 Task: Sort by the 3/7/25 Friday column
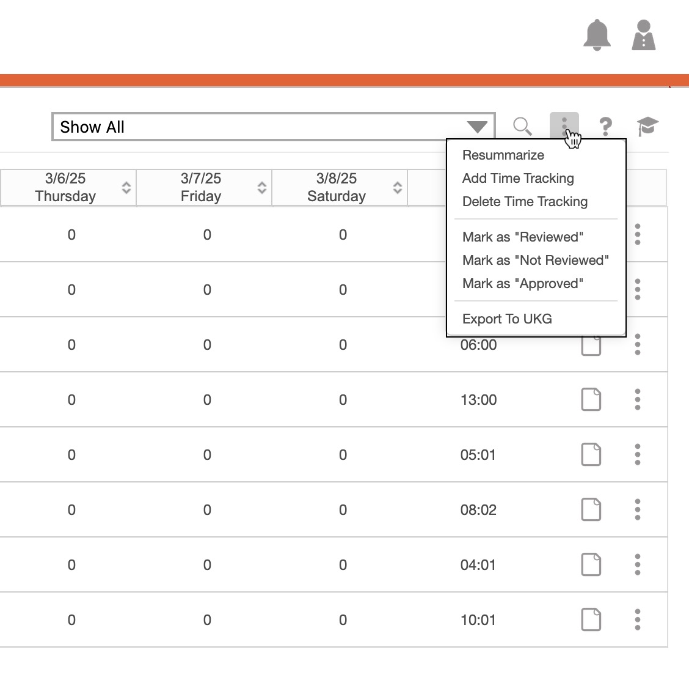[x=262, y=188]
